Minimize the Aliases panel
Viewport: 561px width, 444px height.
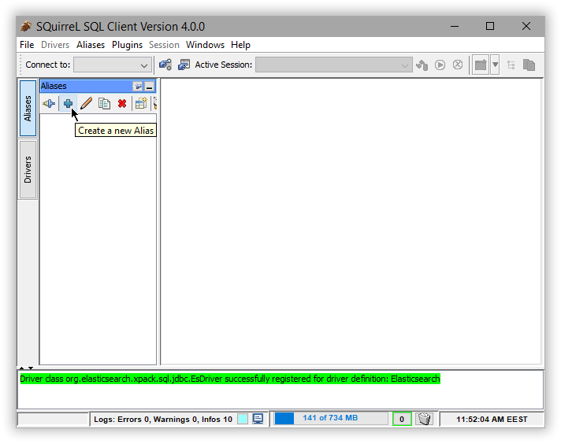[x=150, y=87]
